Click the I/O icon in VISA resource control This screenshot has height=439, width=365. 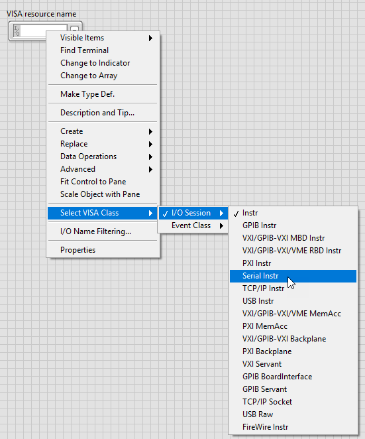point(17,31)
